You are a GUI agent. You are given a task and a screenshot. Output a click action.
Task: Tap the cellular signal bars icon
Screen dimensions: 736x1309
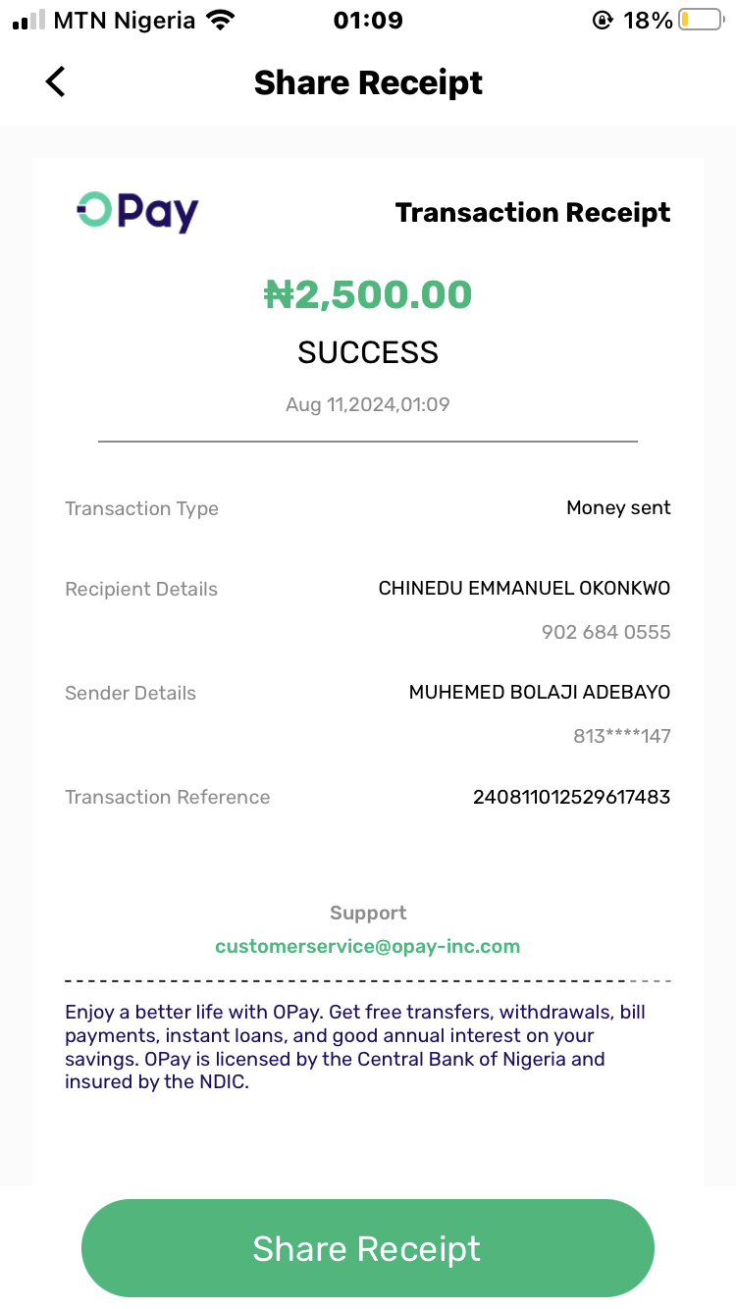coord(29,21)
